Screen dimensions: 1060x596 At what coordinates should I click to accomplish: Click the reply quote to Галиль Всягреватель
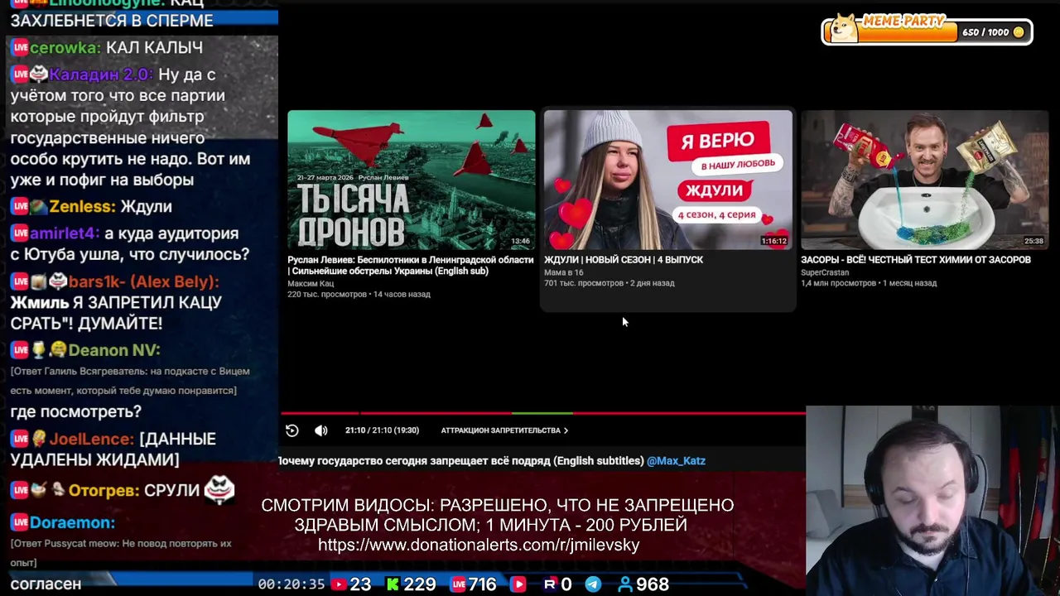pyautogui.click(x=130, y=381)
